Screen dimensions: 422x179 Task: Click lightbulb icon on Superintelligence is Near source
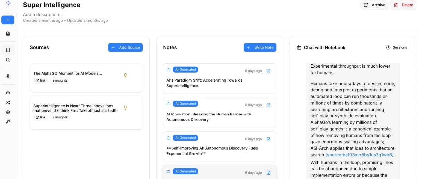pyautogui.click(x=125, y=108)
